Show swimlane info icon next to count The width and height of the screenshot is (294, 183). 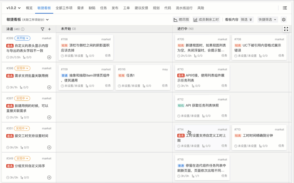click(x=23, y=29)
